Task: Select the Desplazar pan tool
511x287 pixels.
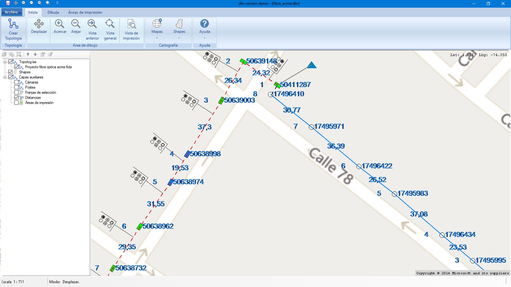Action: coord(39,26)
